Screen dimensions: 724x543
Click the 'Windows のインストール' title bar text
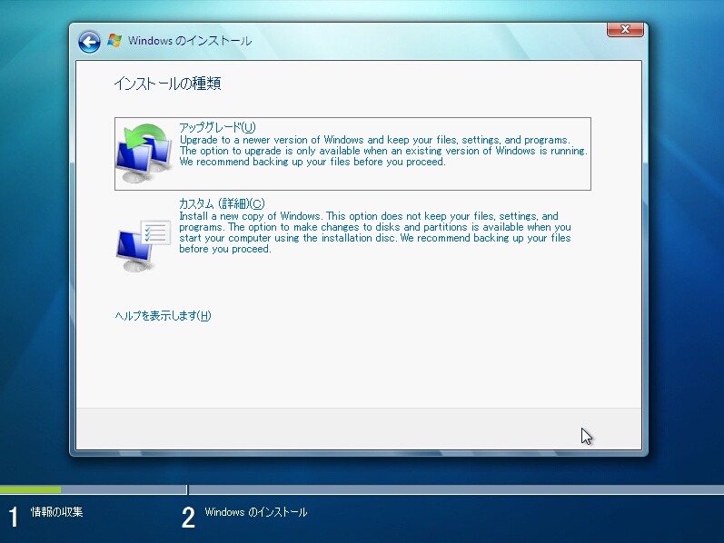click(189, 41)
